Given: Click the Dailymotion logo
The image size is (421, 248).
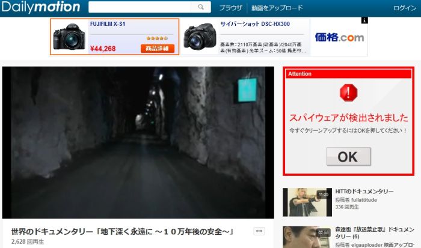Looking at the screenshot, I should (x=40, y=8).
